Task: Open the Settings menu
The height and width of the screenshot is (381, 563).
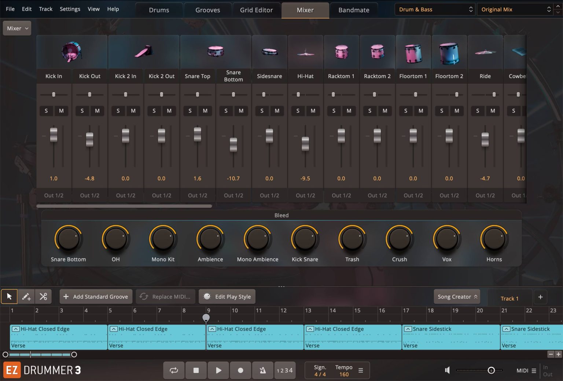Action: tap(70, 9)
